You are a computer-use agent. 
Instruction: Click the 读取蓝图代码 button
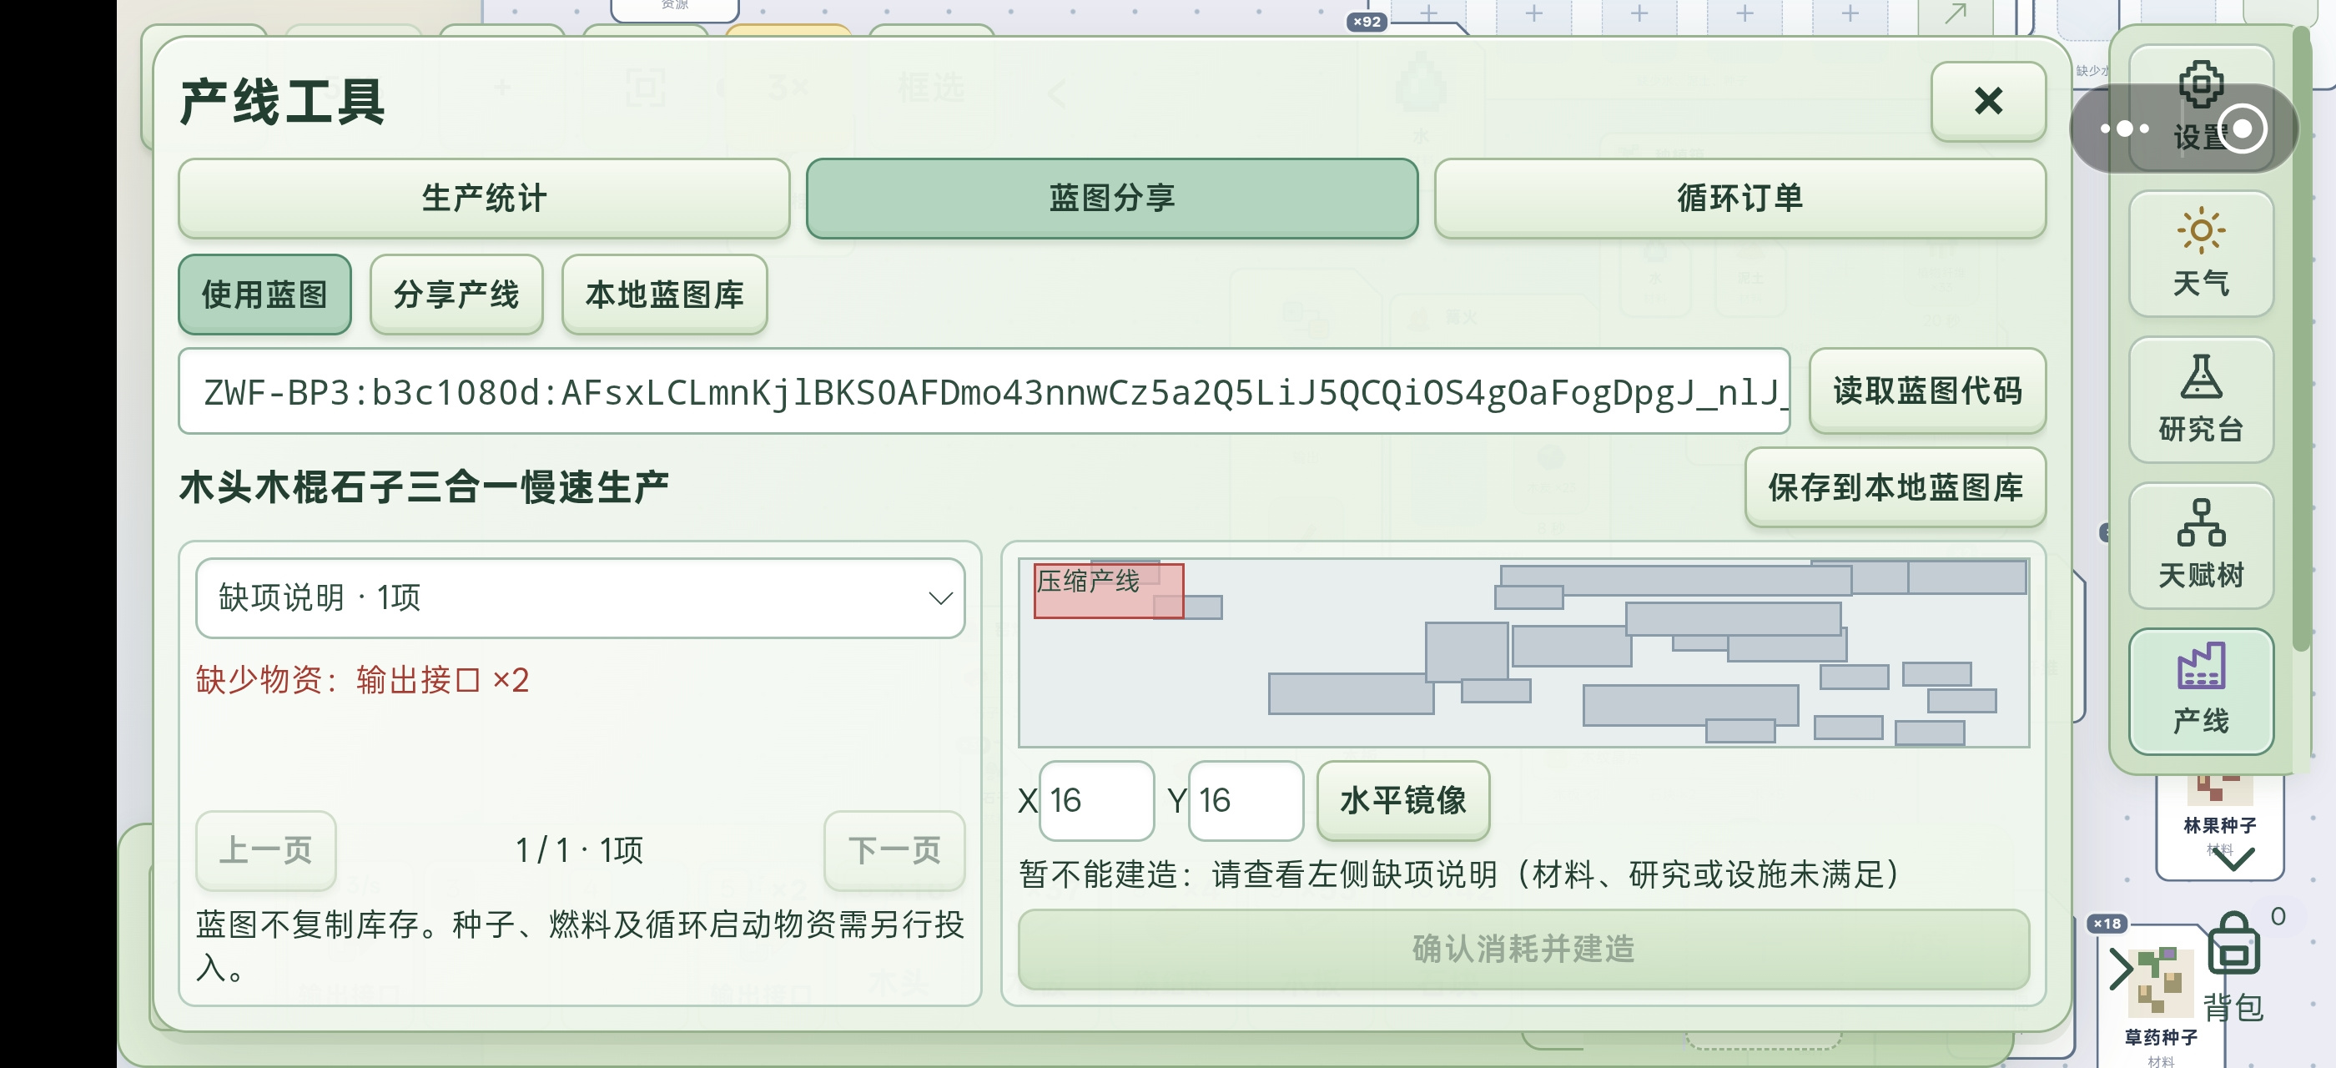(1927, 391)
